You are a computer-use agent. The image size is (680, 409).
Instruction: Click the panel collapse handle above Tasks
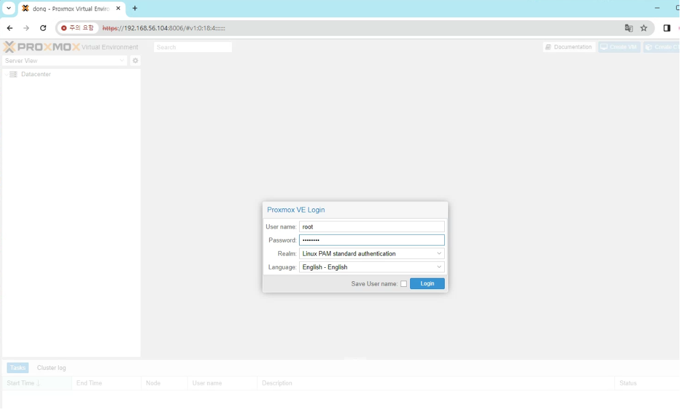(x=355, y=358)
